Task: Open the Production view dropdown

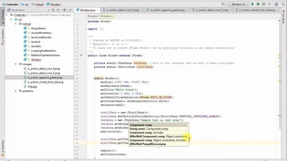Action: 48,10
